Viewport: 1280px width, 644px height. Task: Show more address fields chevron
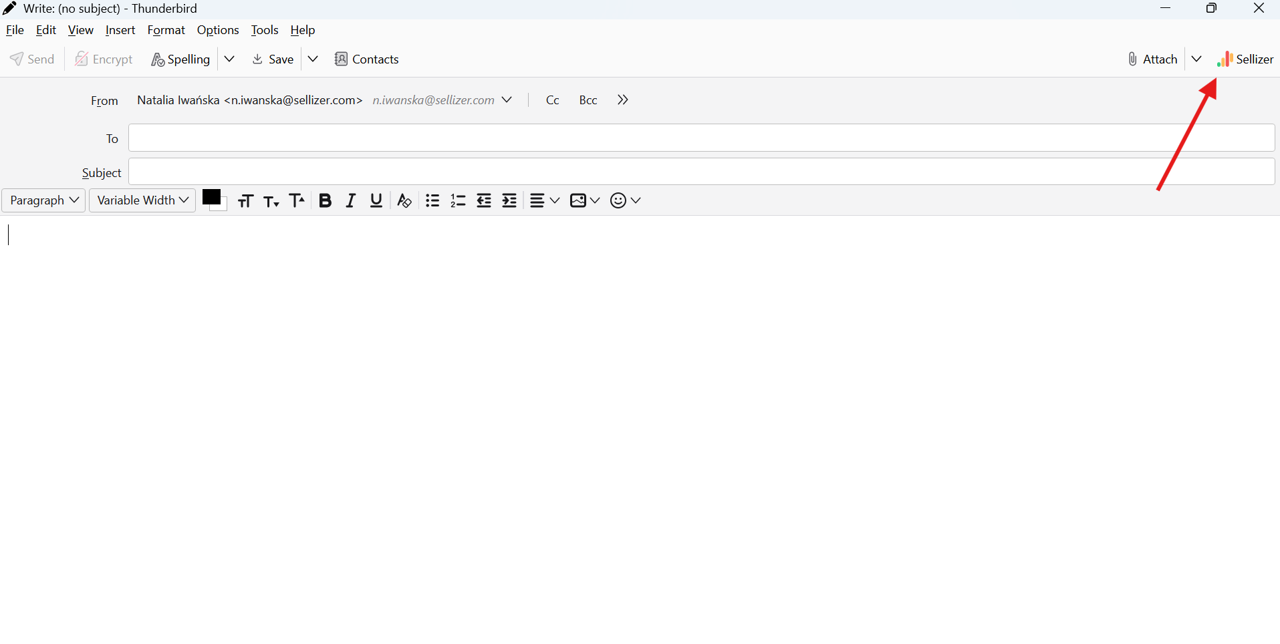[x=623, y=100]
